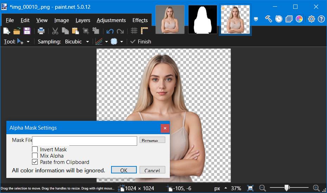This screenshot has height=193, width=327.
Task: Cancel the Alpha Mask Settings dialog
Action: click(x=152, y=170)
